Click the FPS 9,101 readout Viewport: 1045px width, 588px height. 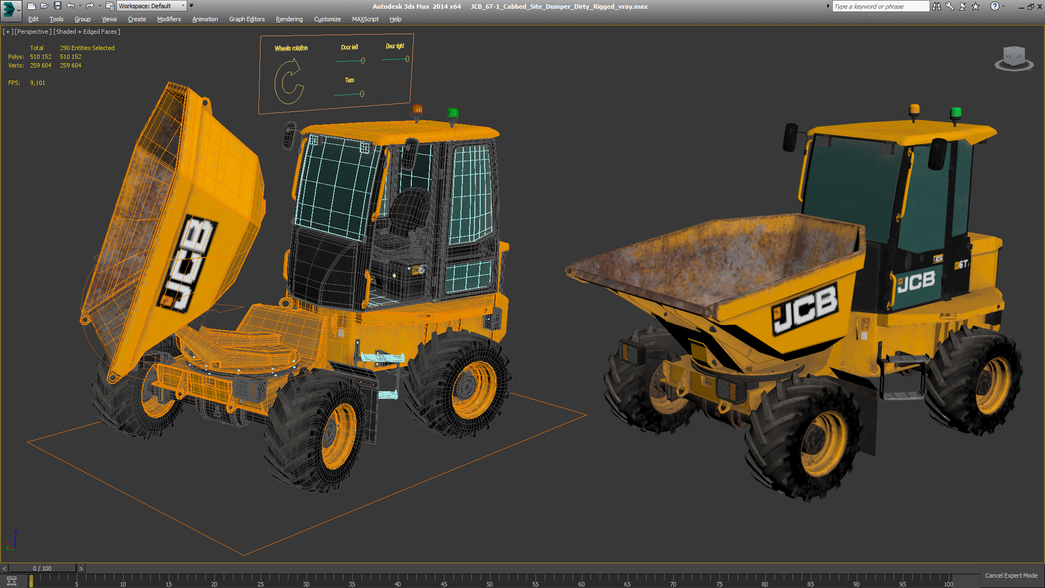(27, 83)
